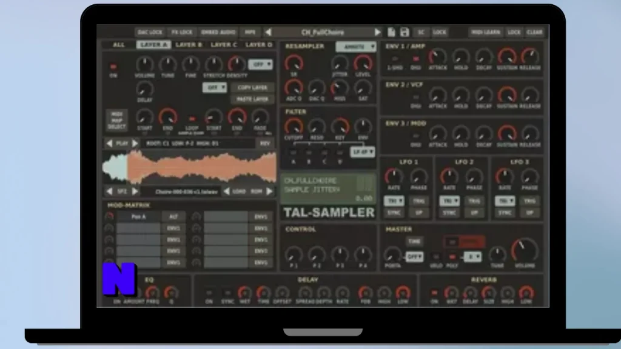Click the FX LOCK button

pyautogui.click(x=182, y=32)
